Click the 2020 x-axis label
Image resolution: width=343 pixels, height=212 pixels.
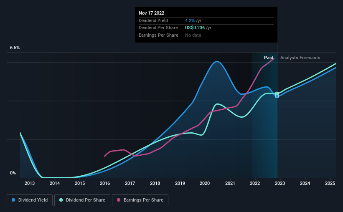pyautogui.click(x=205, y=183)
